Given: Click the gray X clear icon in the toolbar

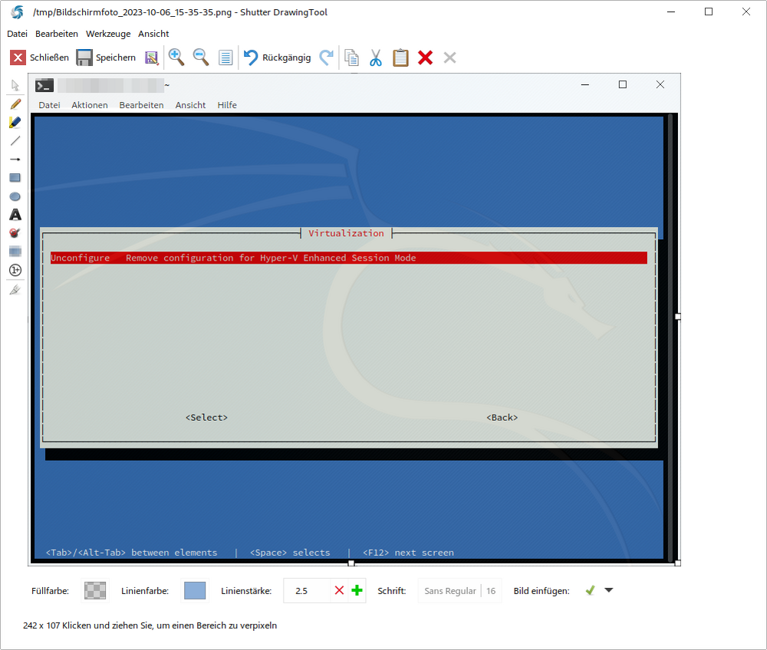Looking at the screenshot, I should click(450, 57).
